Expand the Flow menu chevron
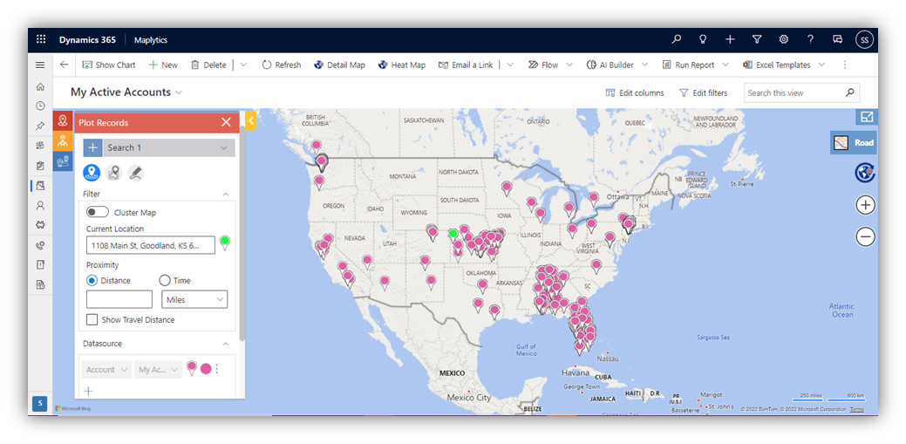This screenshot has height=444, width=906. (569, 65)
